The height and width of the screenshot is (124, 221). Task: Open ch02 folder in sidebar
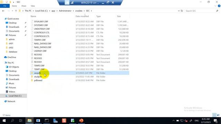11,48
